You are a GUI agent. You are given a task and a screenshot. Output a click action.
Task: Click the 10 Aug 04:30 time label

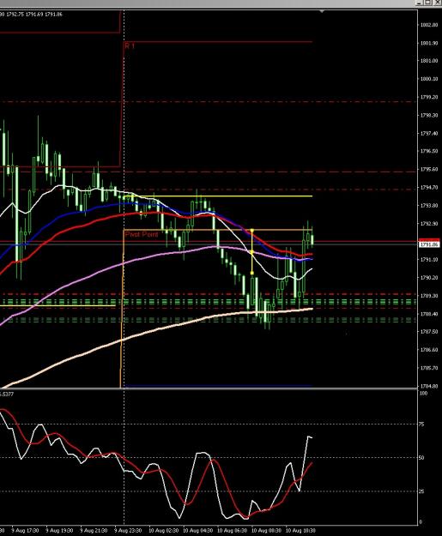tap(197, 531)
